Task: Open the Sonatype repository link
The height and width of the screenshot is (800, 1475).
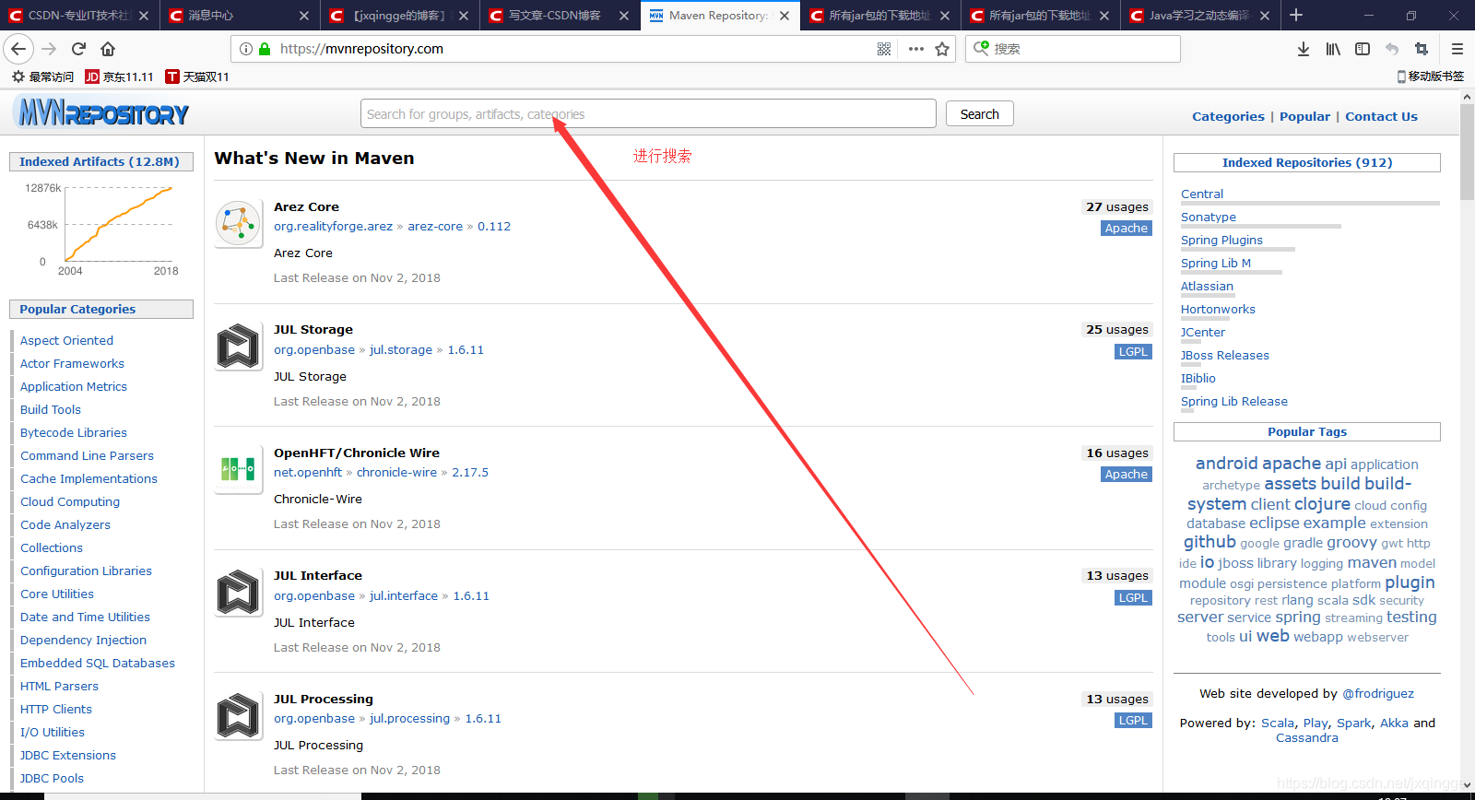Action: pyautogui.click(x=1209, y=217)
